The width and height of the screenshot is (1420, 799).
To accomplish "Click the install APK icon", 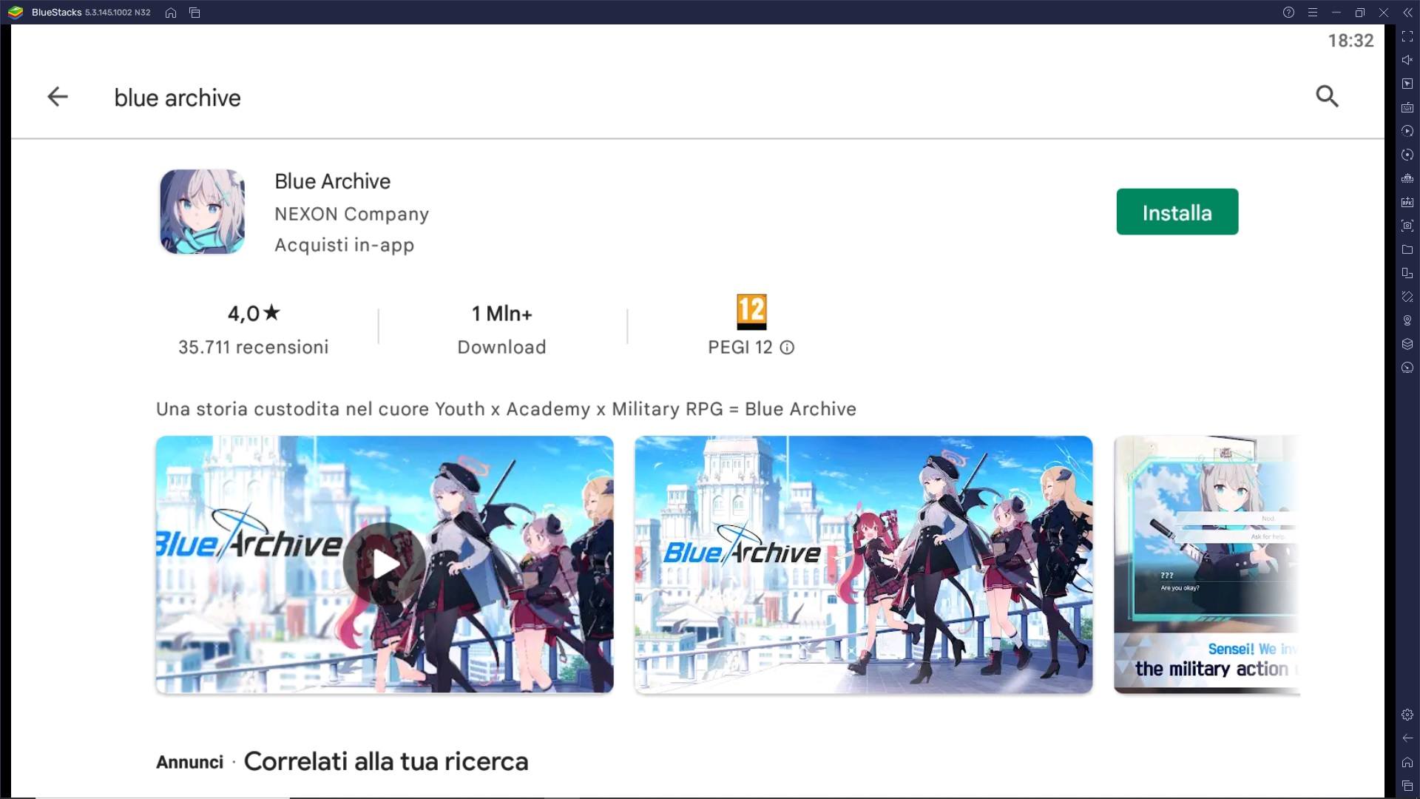I will (1407, 202).
